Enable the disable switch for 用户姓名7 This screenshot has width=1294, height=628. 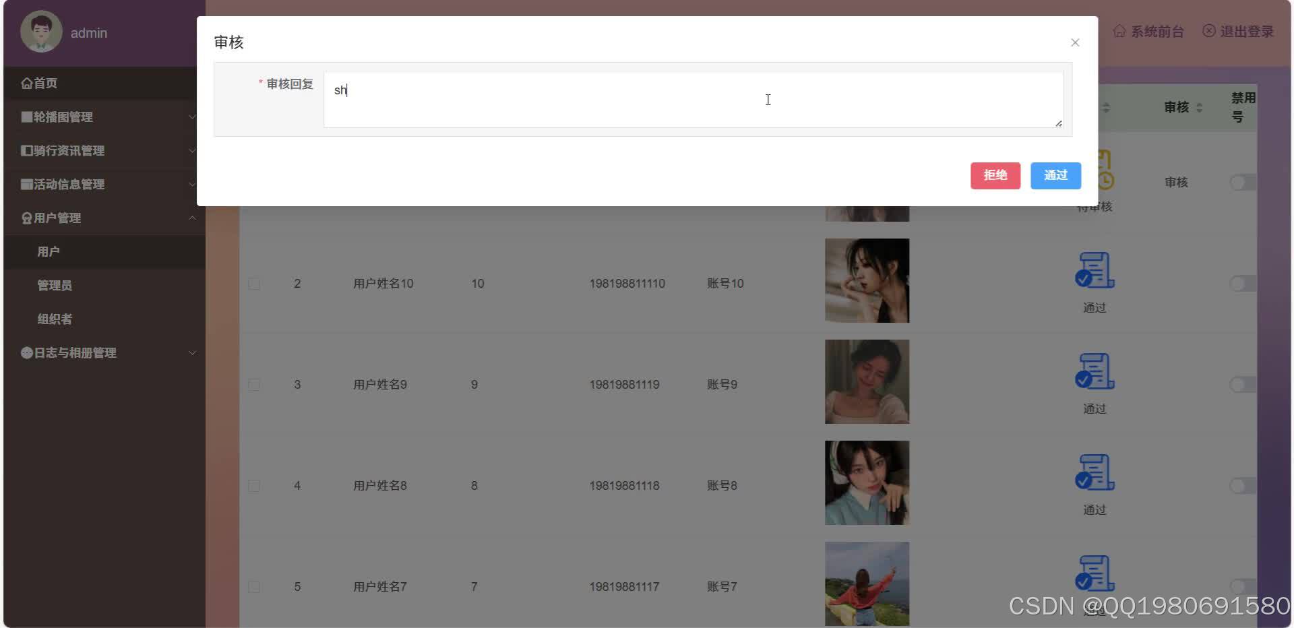(1242, 586)
